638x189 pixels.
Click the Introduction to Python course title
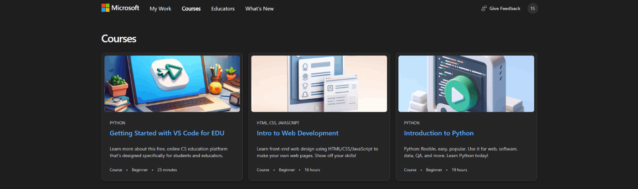pos(438,133)
